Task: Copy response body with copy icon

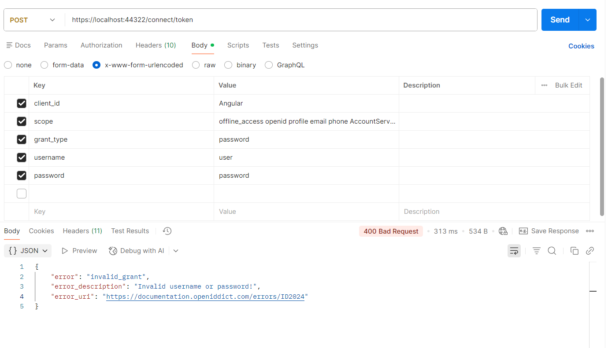Action: pyautogui.click(x=574, y=251)
